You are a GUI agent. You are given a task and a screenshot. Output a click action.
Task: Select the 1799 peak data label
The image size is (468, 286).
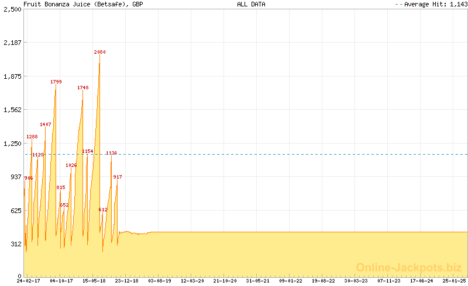coord(56,82)
